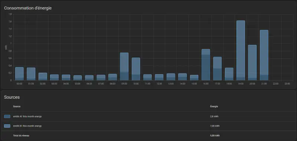Click the em06 A1 color swatch
297x141 pixels.
click(x=7, y=117)
